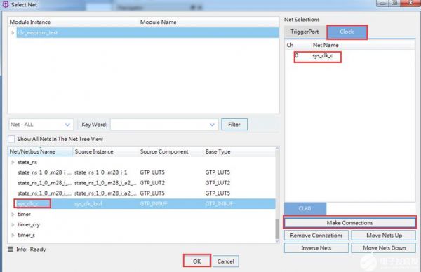Expand the timer_cry net bus
421x272 pixels.
pos(13,224)
